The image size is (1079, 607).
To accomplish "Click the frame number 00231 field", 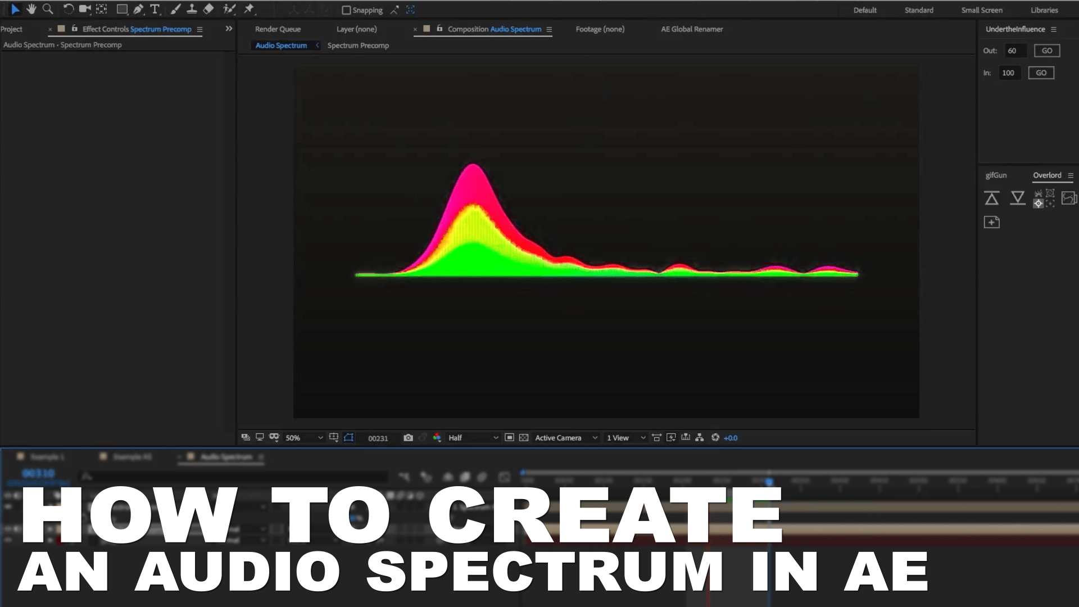I will coord(378,438).
